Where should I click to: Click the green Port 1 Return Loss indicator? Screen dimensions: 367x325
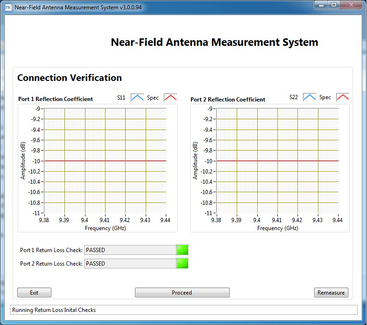click(183, 250)
